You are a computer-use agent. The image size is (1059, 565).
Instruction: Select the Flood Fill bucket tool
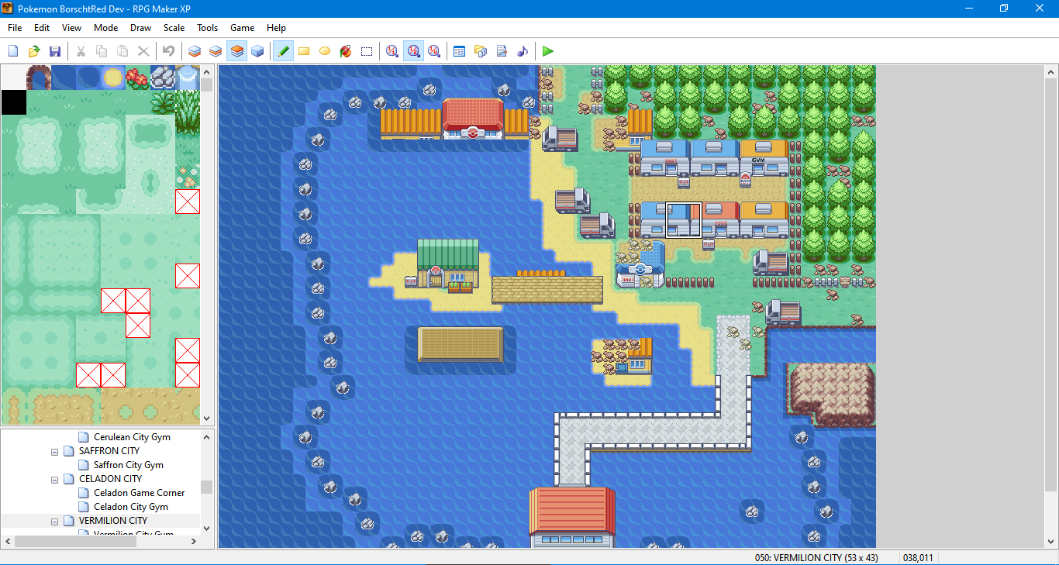[346, 51]
